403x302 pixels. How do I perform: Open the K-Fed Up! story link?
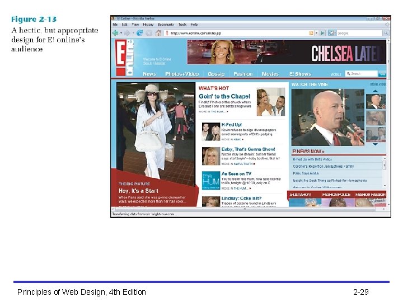pos(232,125)
